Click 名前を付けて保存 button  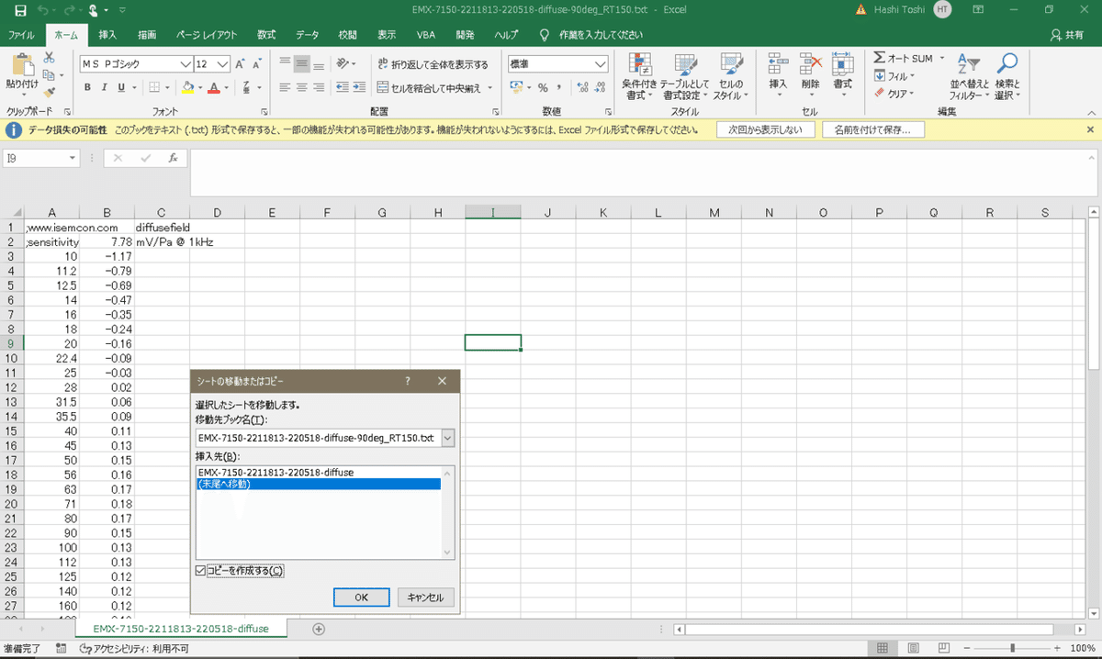pos(872,129)
